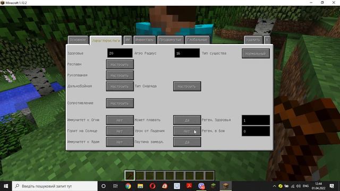Click the Сопротивление label
This screenshot has width=340, height=191.
point(80,103)
